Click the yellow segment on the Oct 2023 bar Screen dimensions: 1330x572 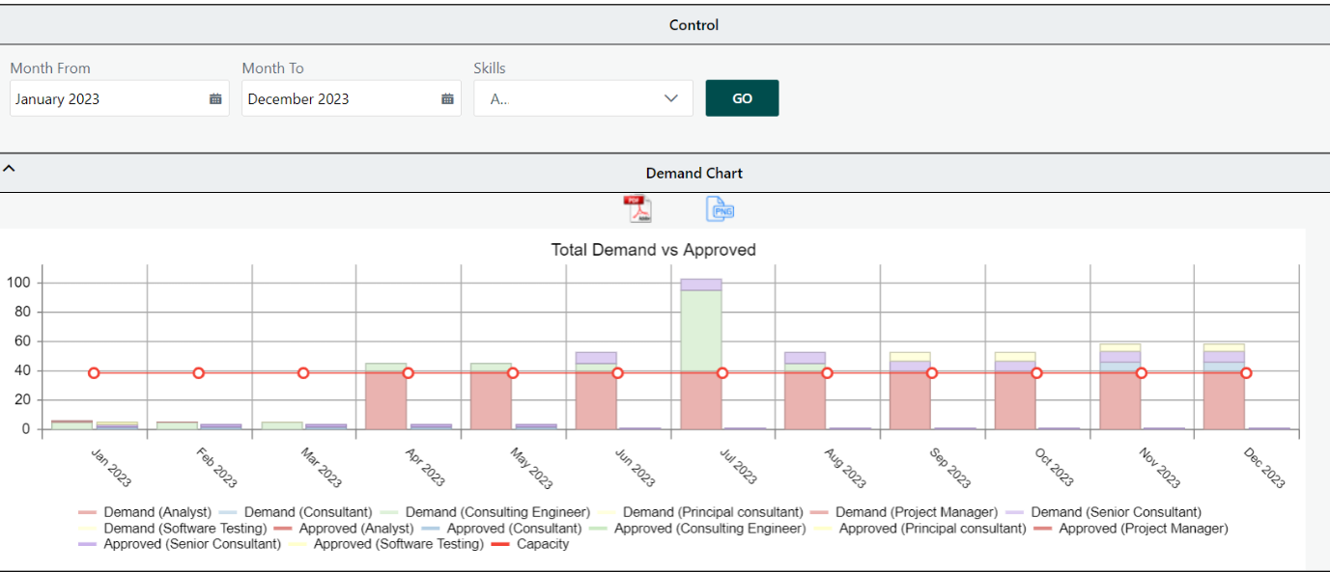(1014, 357)
